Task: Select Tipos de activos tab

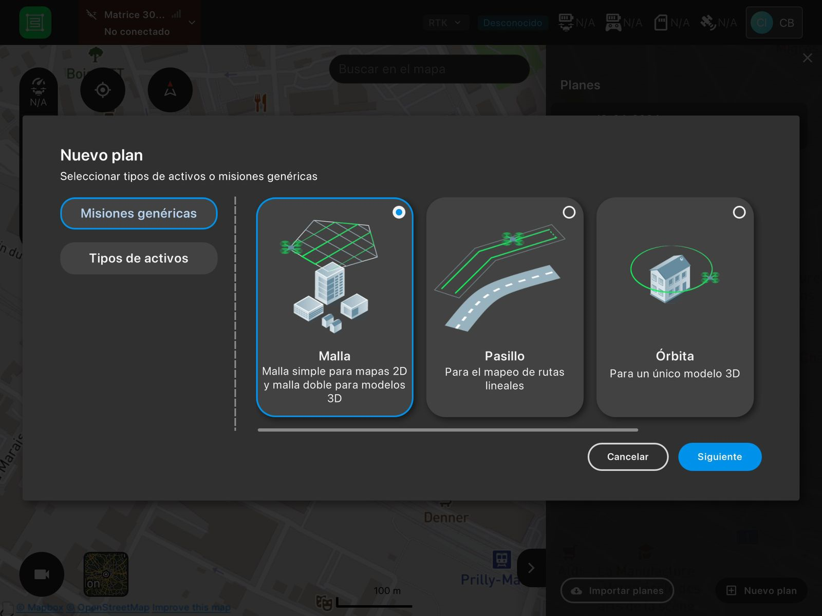Action: click(x=139, y=258)
